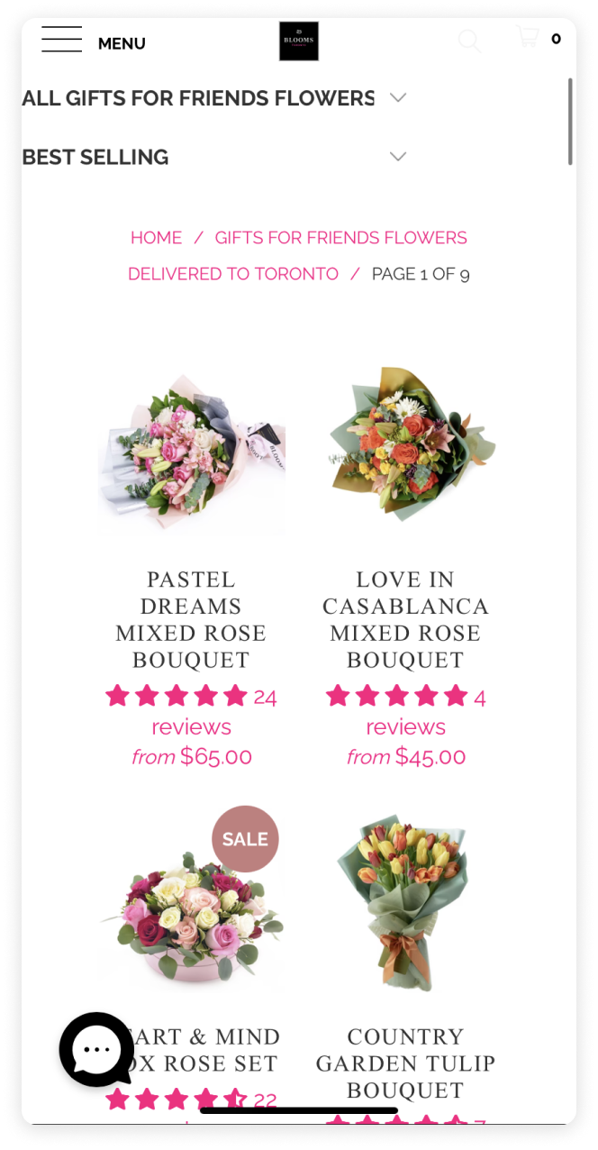Select the tulip bouquet photo
The width and height of the screenshot is (598, 1150).
click(403, 901)
